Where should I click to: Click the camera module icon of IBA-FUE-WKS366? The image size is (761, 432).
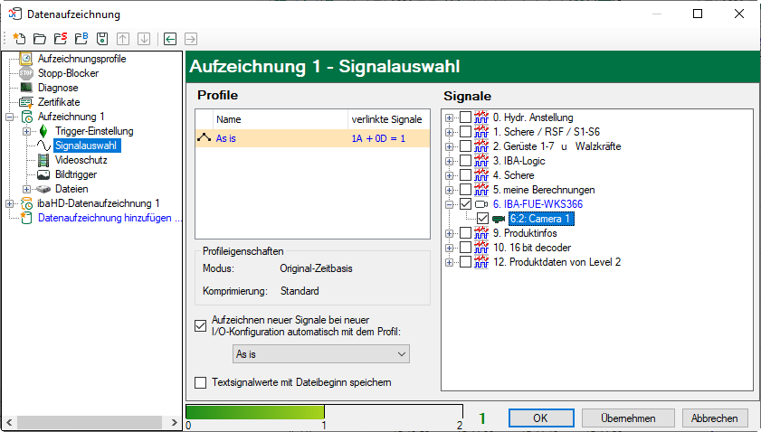tap(481, 204)
